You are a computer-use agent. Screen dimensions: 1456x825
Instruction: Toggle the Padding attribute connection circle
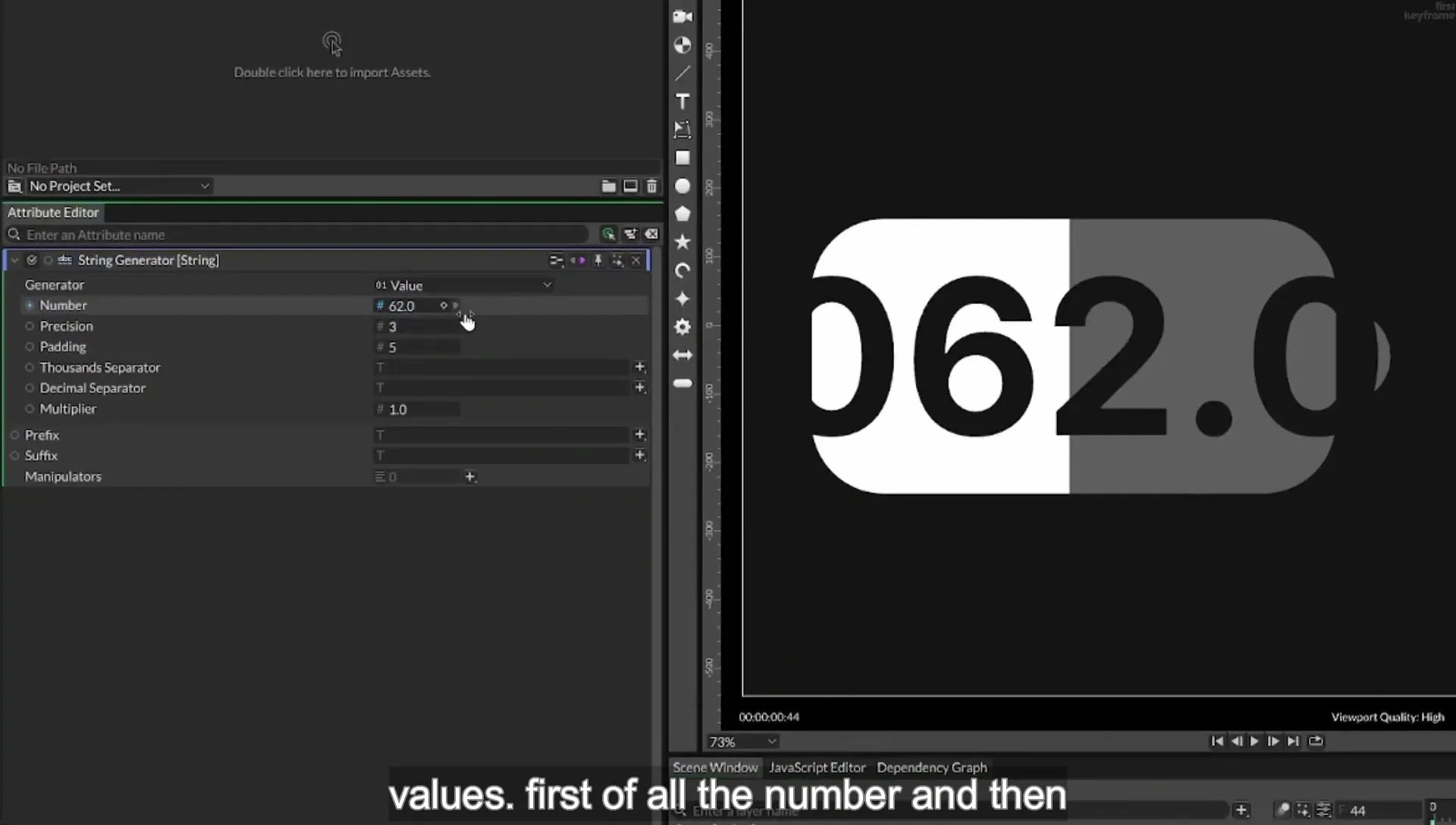30,347
